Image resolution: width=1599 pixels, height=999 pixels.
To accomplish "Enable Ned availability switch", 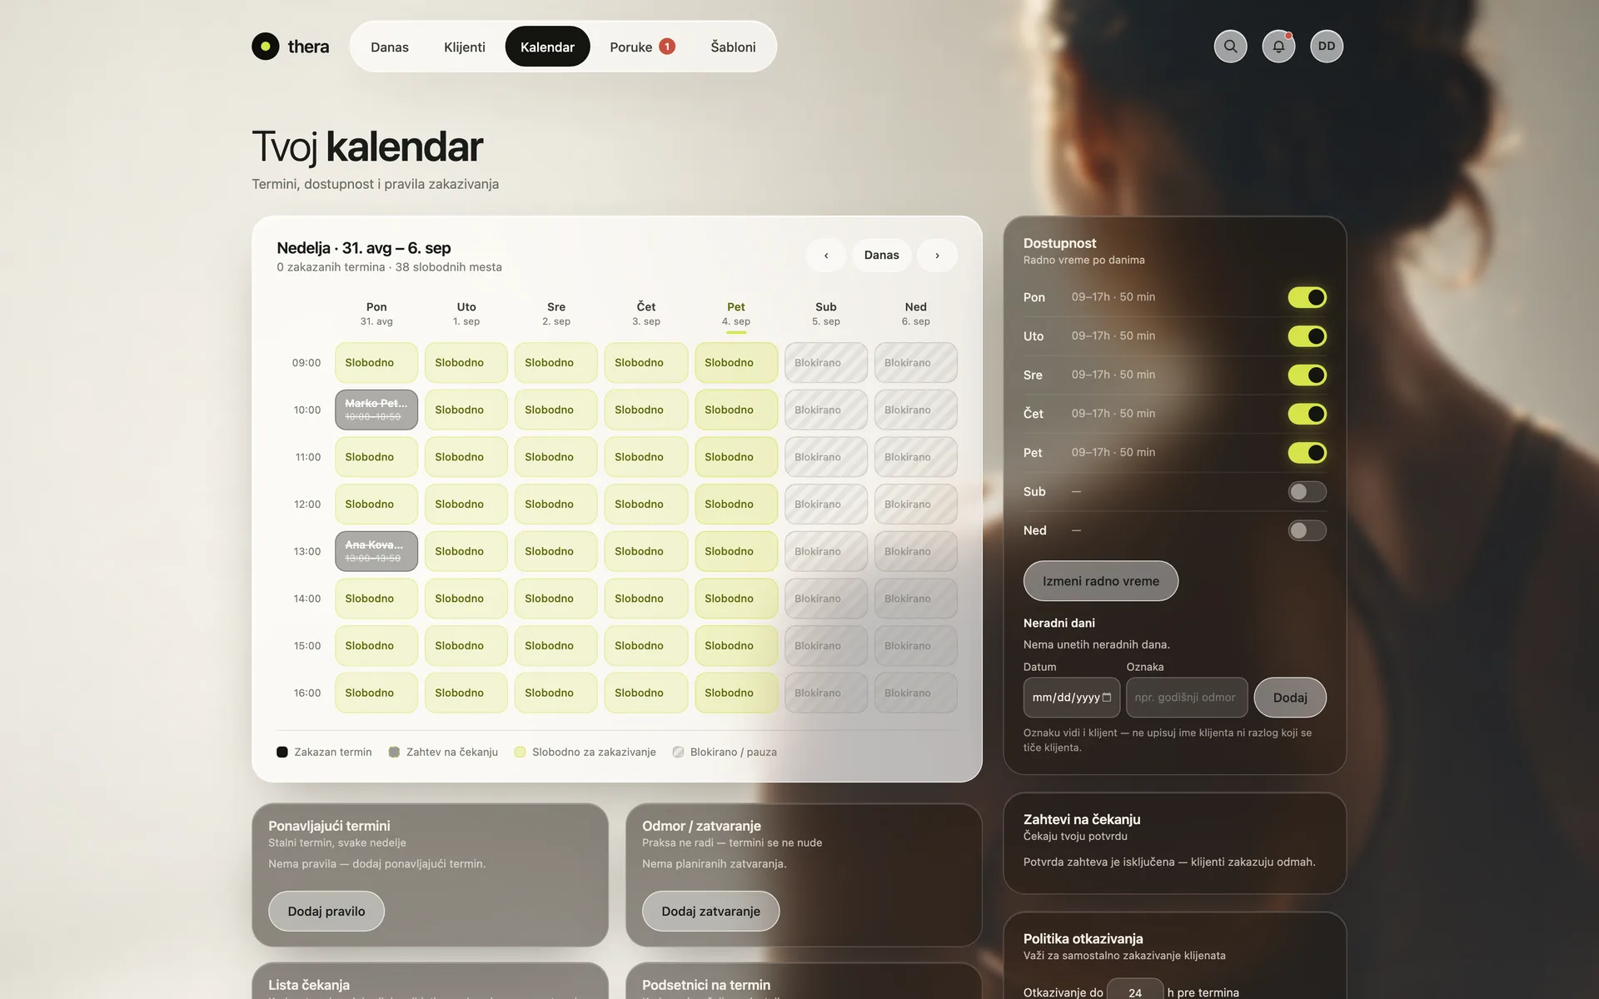I will tap(1307, 530).
